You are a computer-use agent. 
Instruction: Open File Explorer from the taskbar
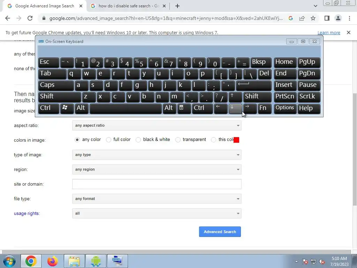[74, 261]
